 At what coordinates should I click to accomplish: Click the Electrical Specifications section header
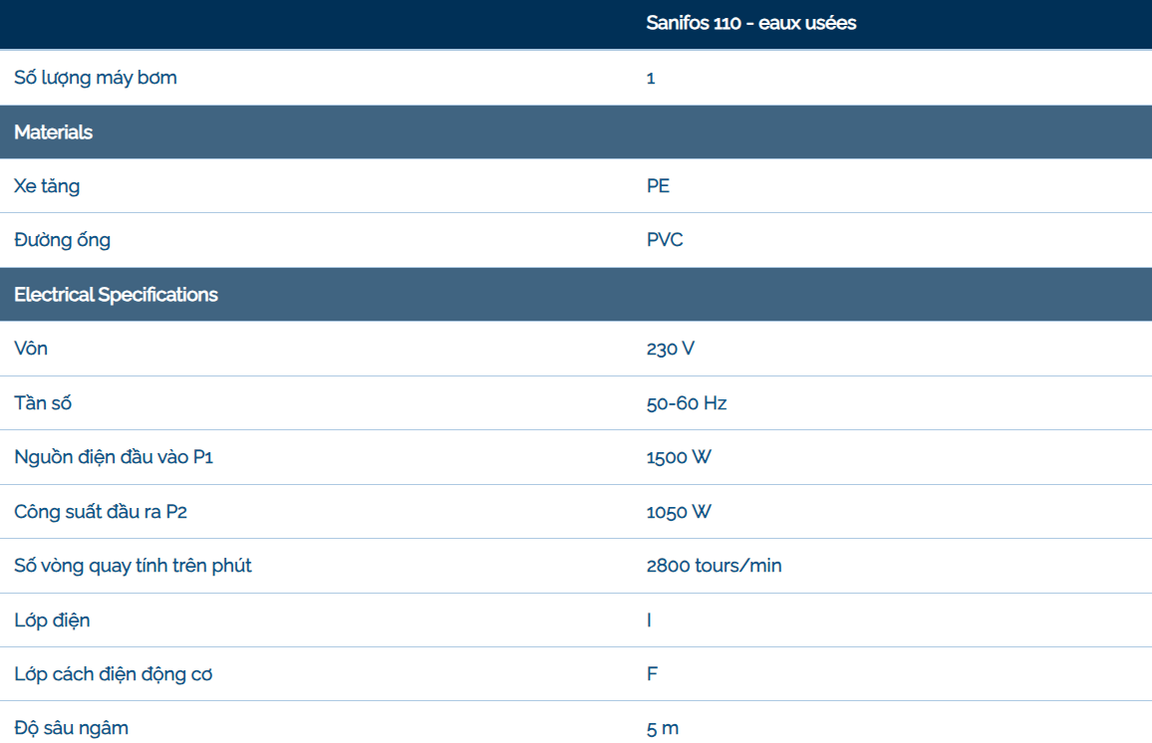(x=116, y=295)
